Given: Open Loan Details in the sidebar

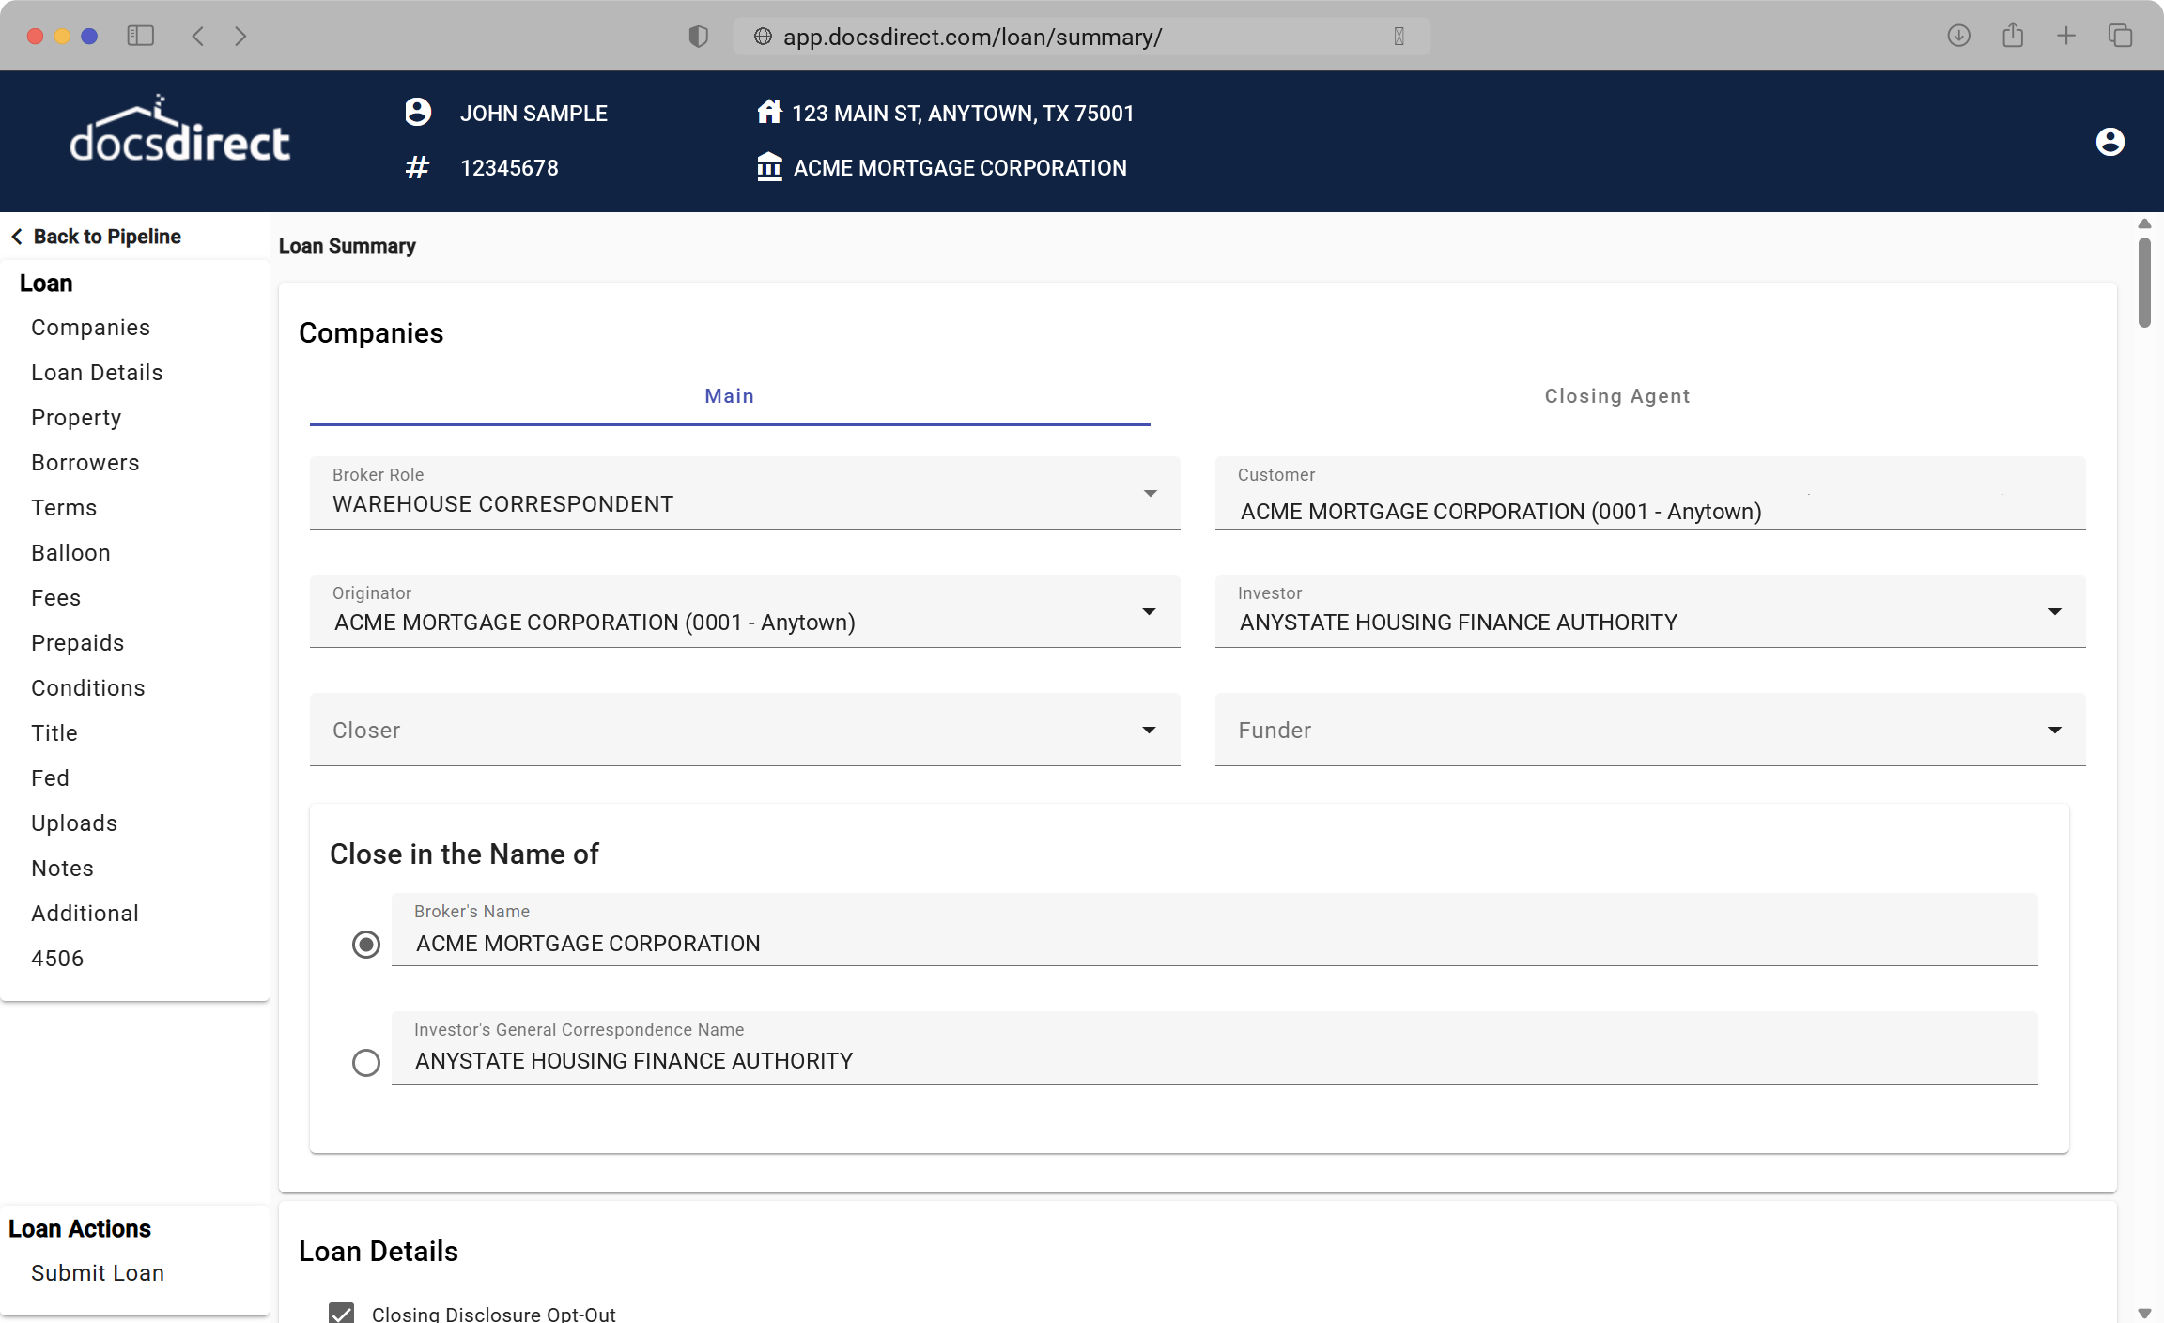Looking at the screenshot, I should point(97,373).
